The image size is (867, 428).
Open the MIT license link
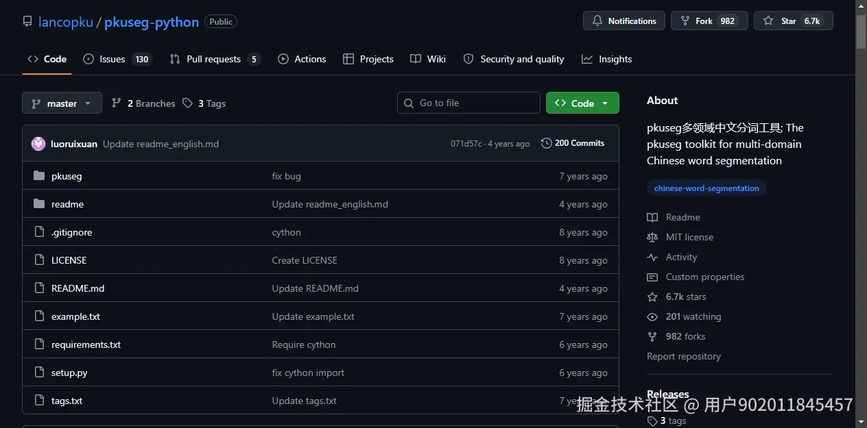click(680, 237)
